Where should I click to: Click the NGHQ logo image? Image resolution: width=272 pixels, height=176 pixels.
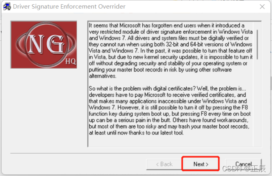pos(44,45)
